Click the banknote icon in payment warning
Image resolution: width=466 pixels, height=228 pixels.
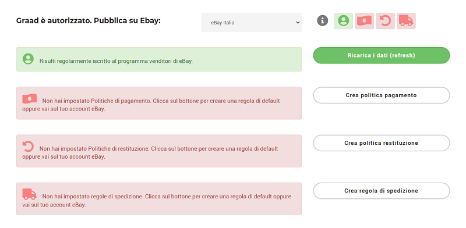pyautogui.click(x=30, y=99)
